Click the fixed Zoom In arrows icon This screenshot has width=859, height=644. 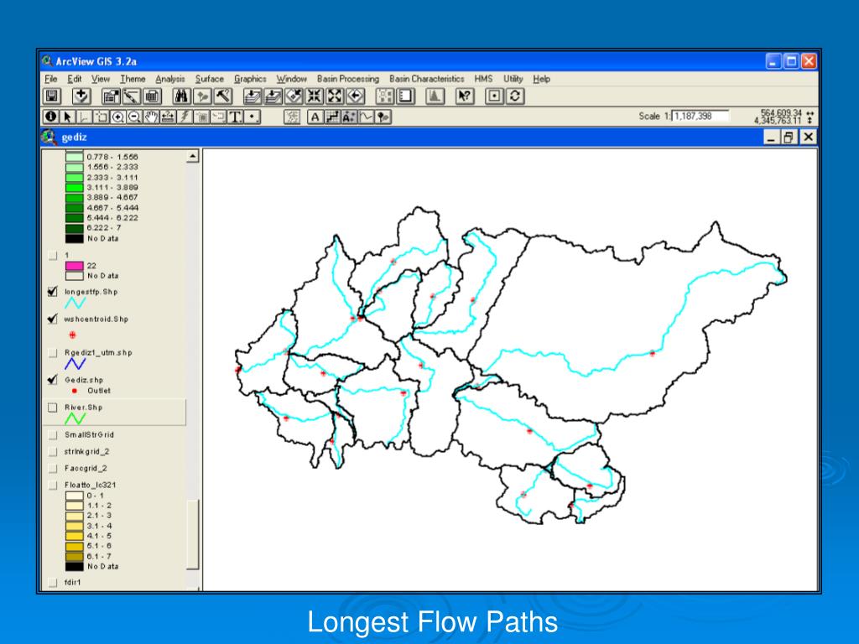[315, 96]
